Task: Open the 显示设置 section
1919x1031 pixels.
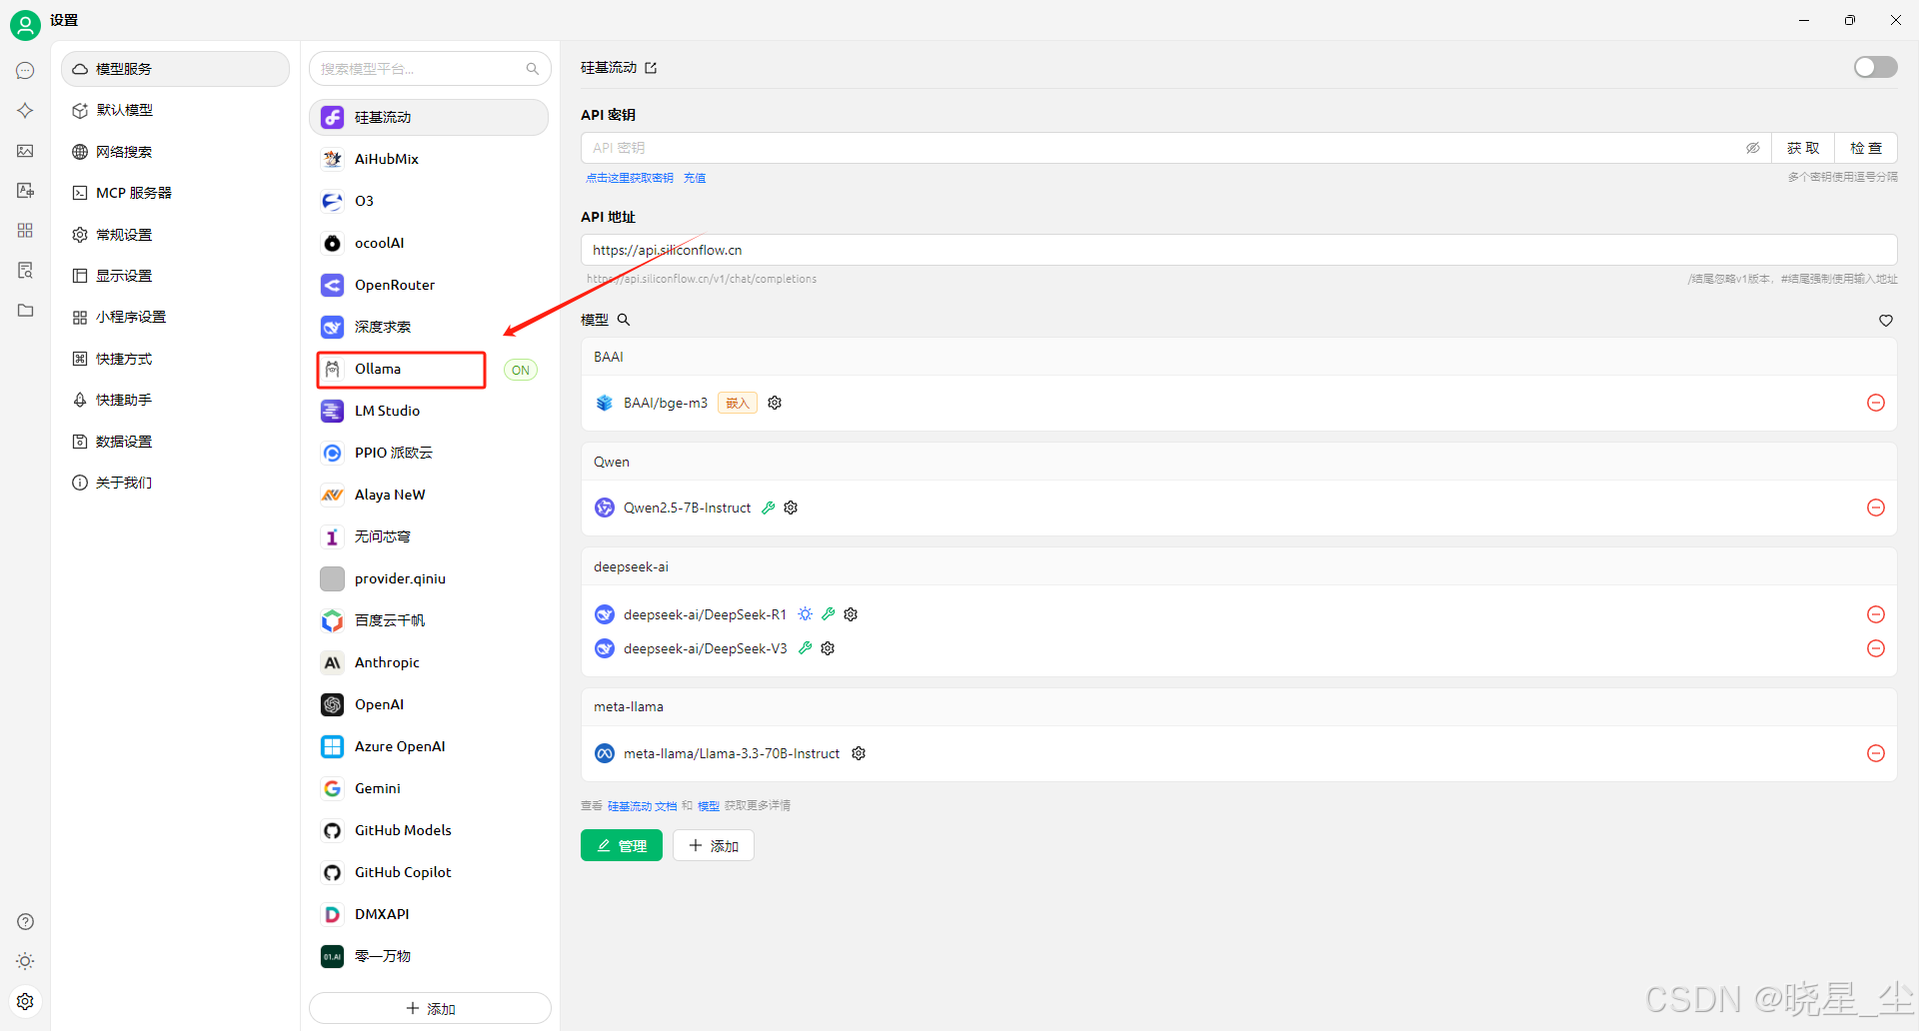Action: click(x=175, y=276)
